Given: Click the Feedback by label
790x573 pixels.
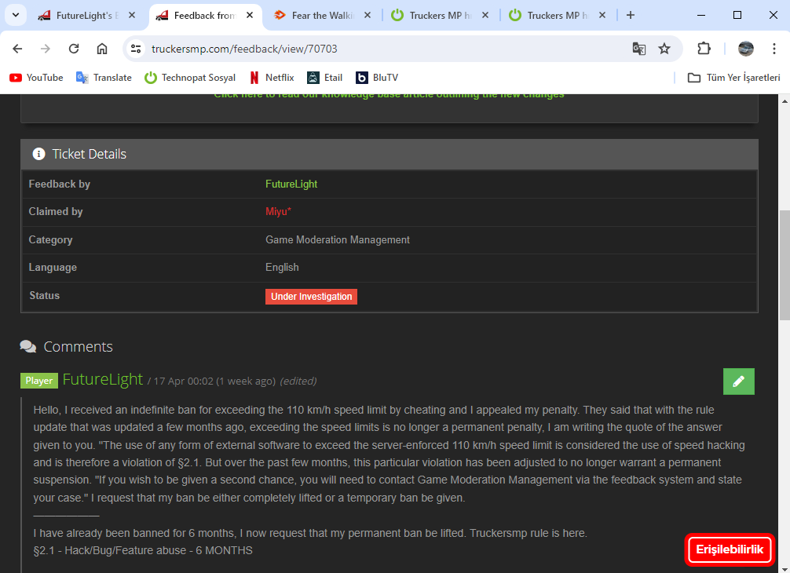Looking at the screenshot, I should click(60, 184).
